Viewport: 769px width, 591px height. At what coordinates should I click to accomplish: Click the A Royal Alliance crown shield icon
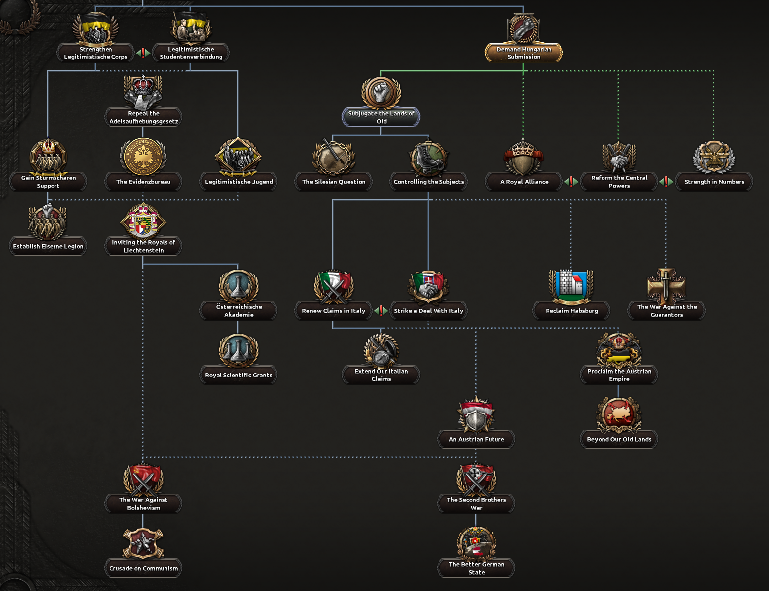pos(523,158)
